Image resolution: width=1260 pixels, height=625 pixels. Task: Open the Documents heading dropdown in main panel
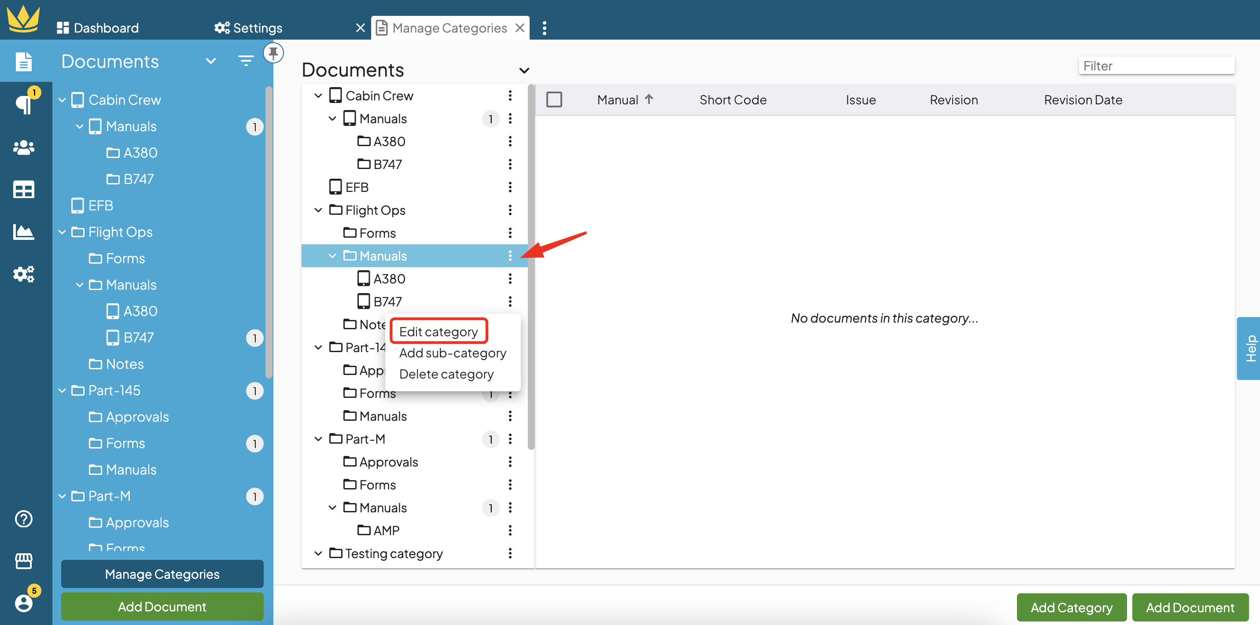[524, 70]
